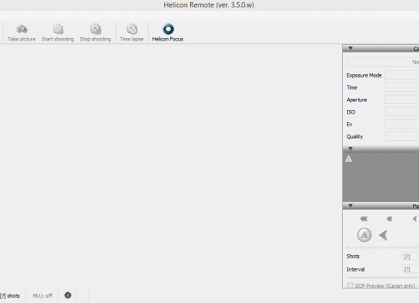This screenshot has width=419, height=303.
Task: Click the Interval label
Action: (x=356, y=269)
